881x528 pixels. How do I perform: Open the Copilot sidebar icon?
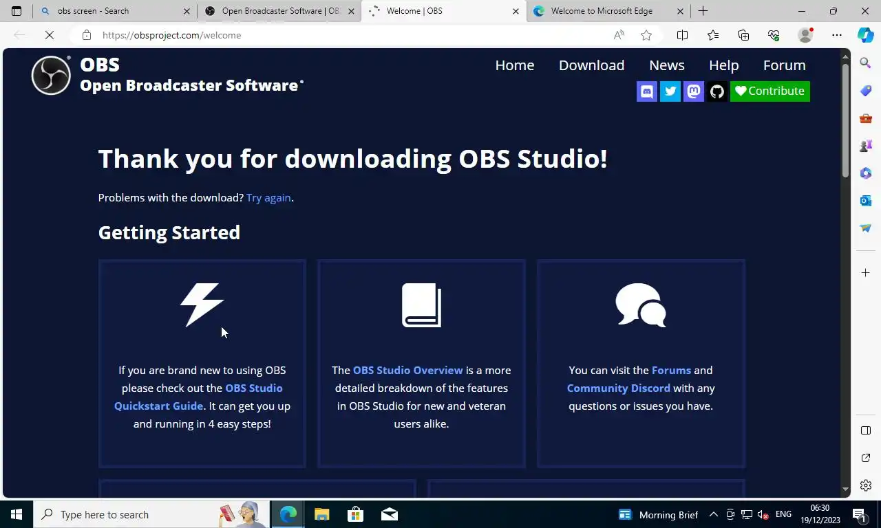(866, 35)
